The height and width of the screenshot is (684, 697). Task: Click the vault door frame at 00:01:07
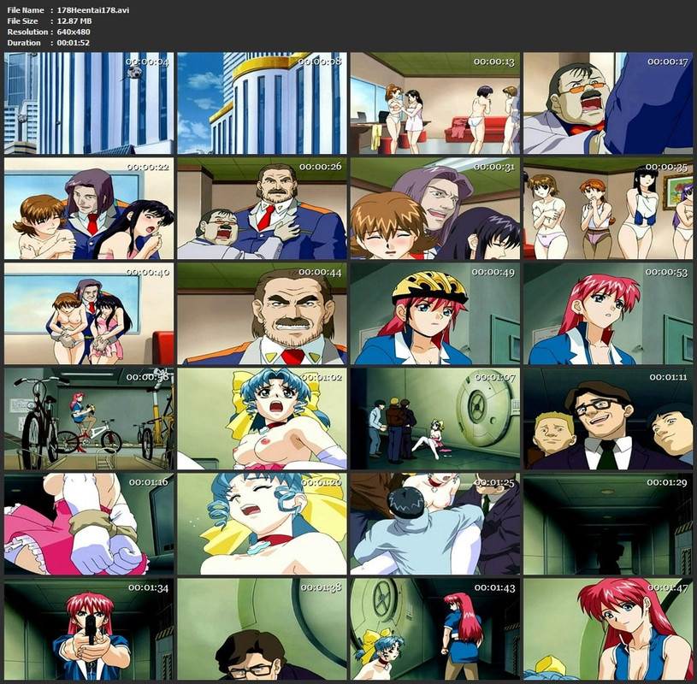pos(434,419)
